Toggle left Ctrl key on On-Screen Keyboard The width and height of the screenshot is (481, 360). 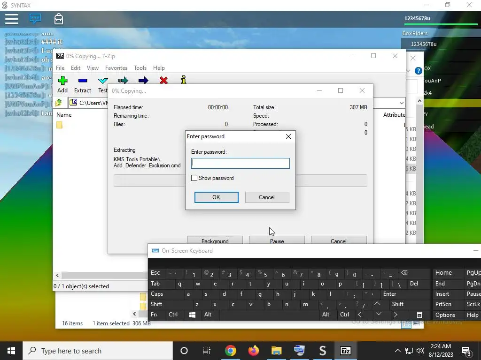click(x=173, y=315)
